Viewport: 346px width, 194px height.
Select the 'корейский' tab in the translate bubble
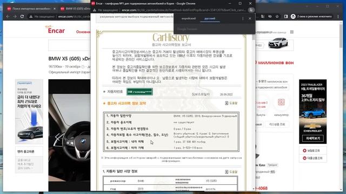tap(189, 18)
